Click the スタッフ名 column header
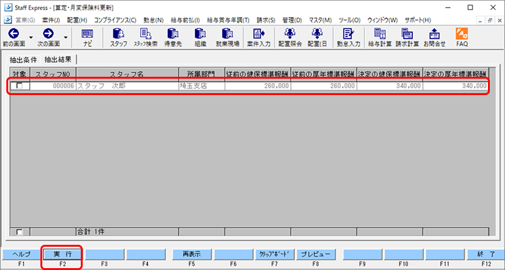Image resolution: width=505 pixels, height=270 pixels. [x=128, y=74]
